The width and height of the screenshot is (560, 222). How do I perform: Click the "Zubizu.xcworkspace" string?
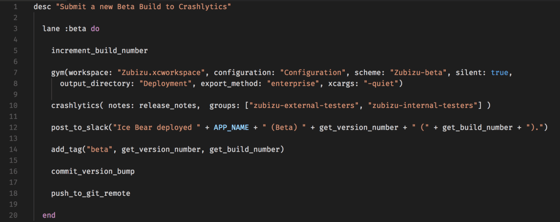(x=161, y=73)
